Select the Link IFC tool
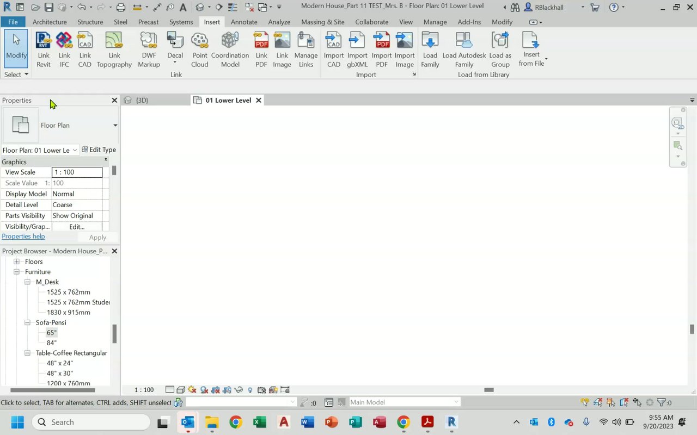The image size is (697, 435). (x=64, y=49)
